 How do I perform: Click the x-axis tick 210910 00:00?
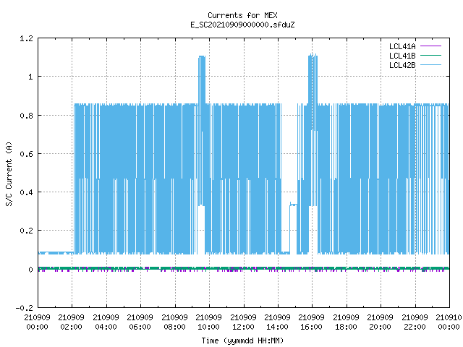(x=449, y=322)
